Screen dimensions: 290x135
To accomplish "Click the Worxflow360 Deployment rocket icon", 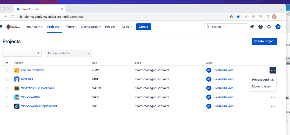I will click(x=17, y=106).
